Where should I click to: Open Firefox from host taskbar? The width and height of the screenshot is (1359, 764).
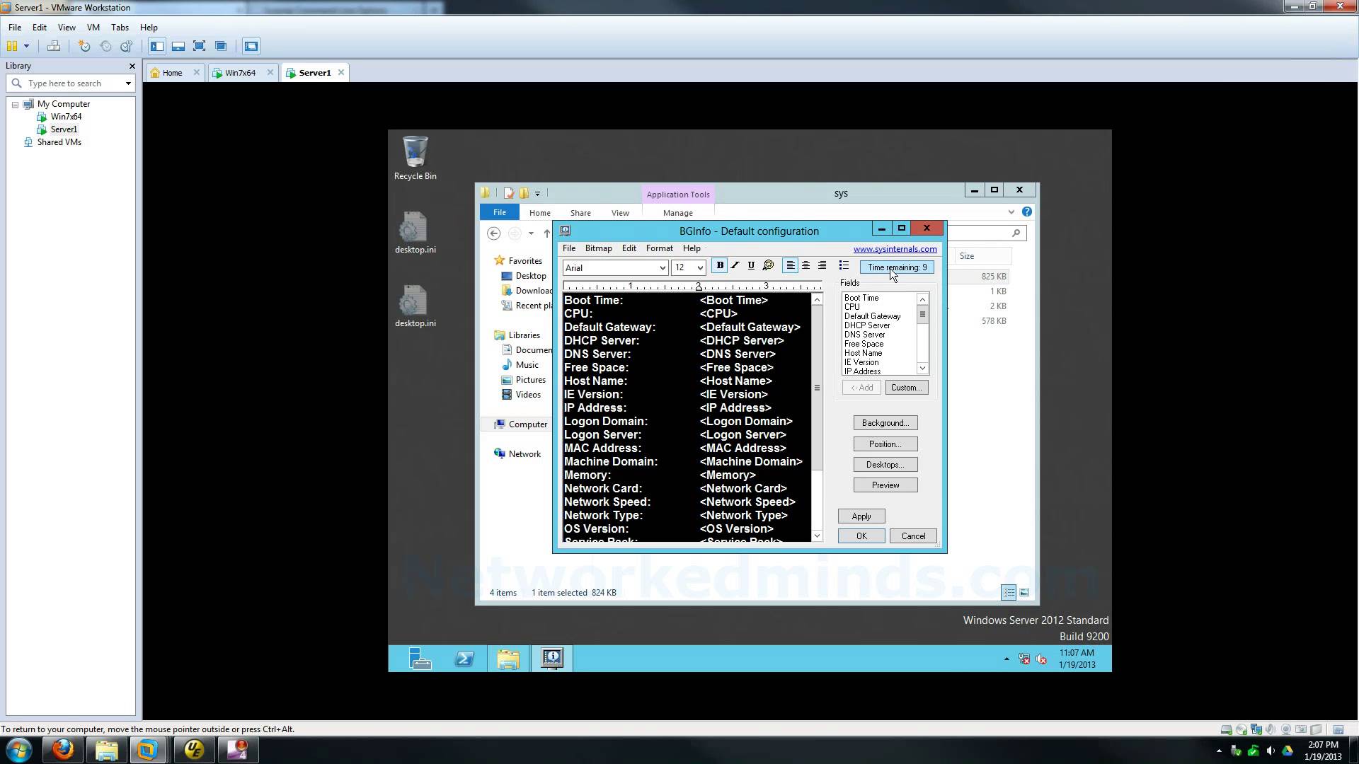pos(63,750)
